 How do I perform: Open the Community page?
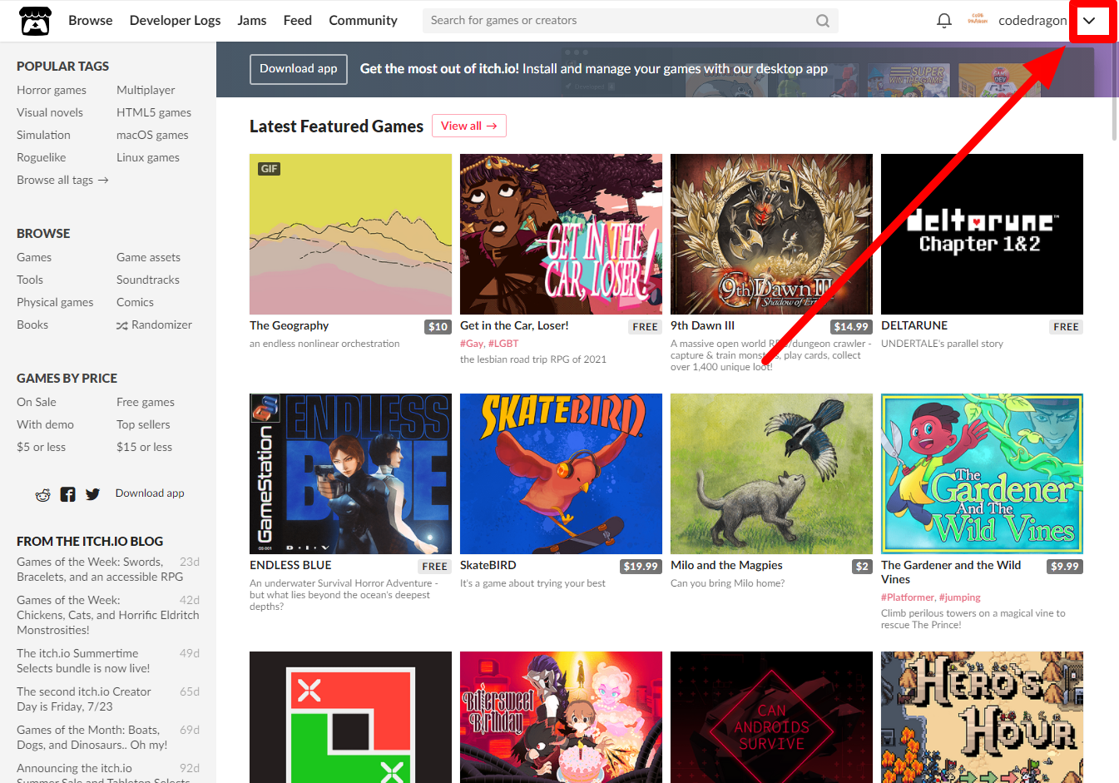[x=363, y=20]
